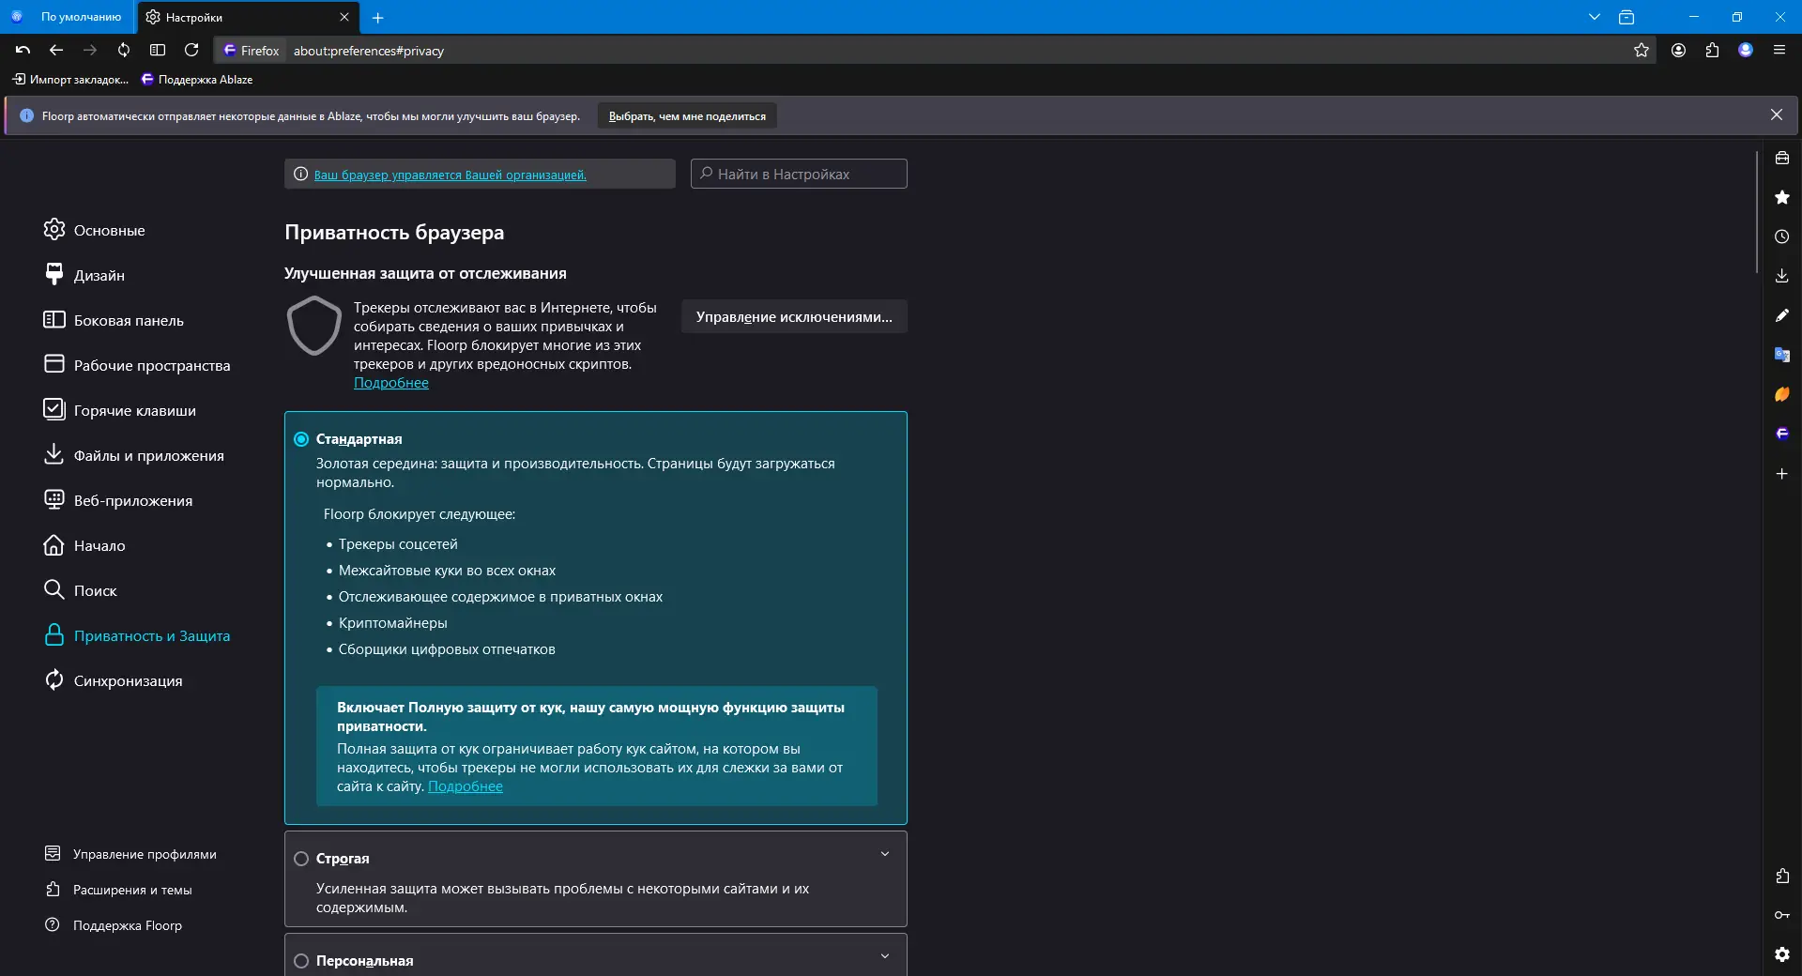Select the Строгая protection radio button
This screenshot has height=976, width=1802.
tap(301, 859)
